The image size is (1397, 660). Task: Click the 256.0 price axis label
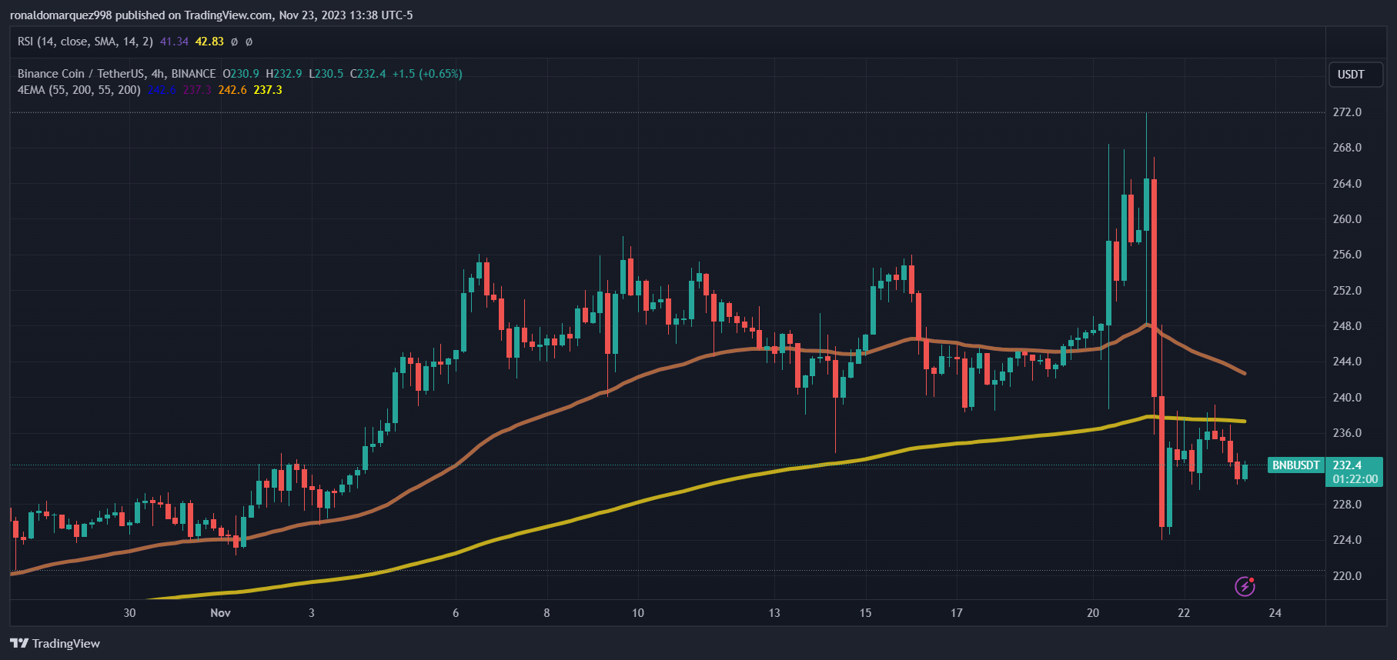1347,255
